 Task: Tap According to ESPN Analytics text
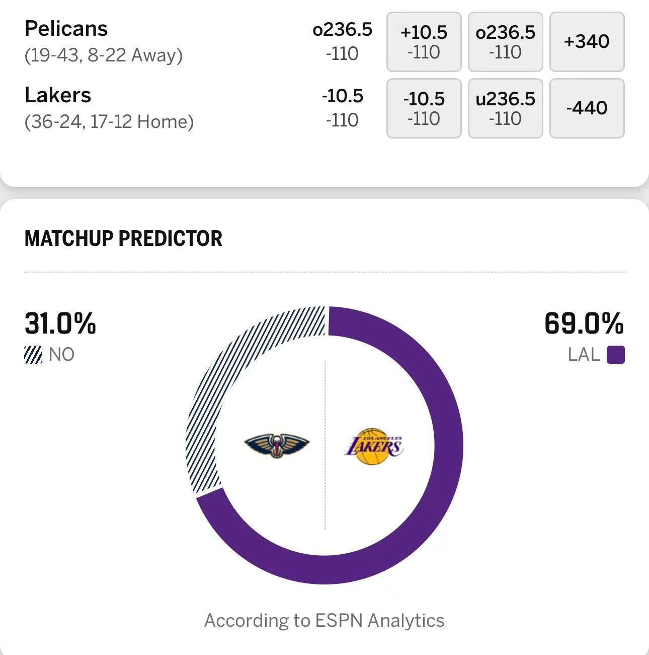click(x=324, y=620)
